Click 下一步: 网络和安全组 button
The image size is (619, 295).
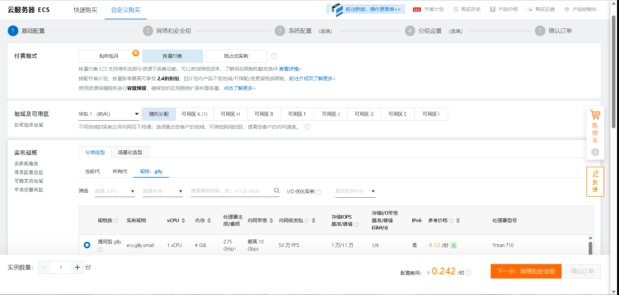coord(526,271)
